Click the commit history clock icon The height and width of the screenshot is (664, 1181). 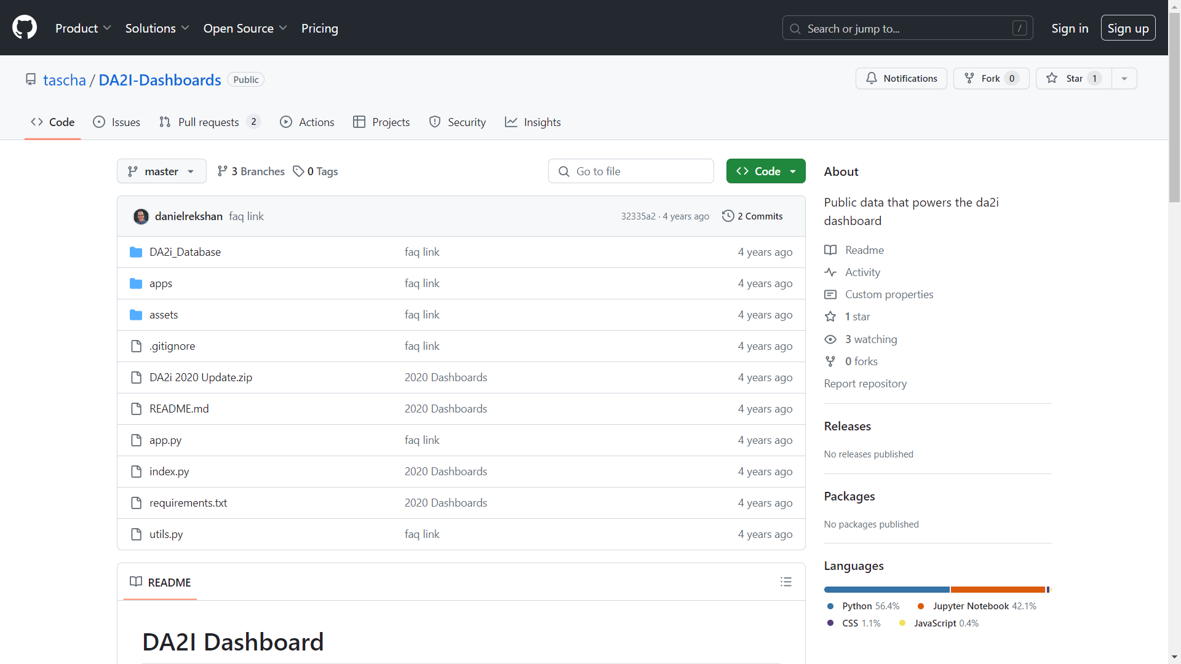click(728, 216)
